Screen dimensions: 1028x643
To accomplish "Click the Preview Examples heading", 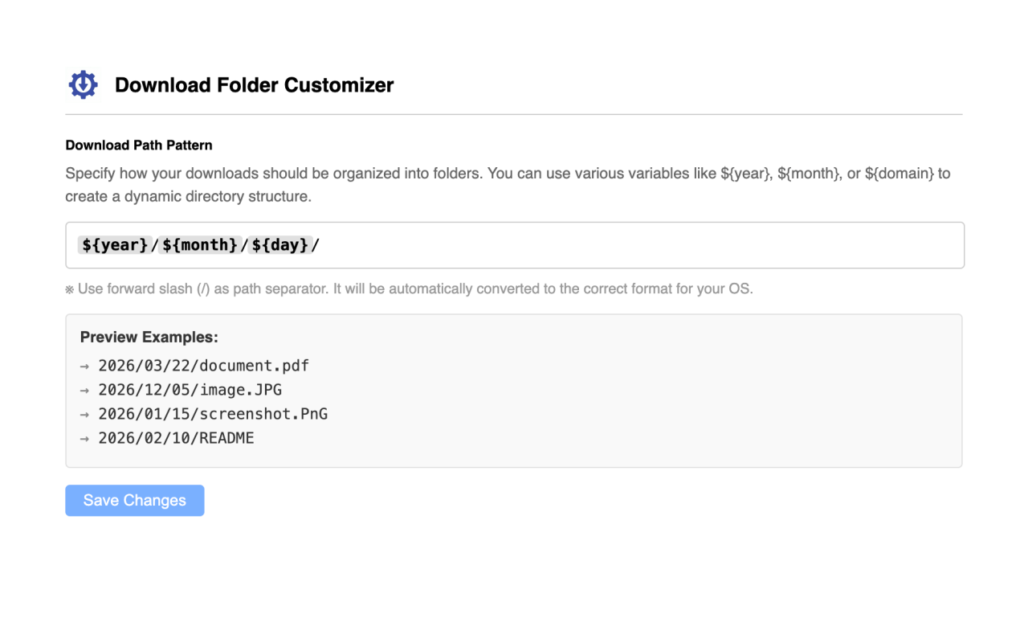I will [x=149, y=337].
